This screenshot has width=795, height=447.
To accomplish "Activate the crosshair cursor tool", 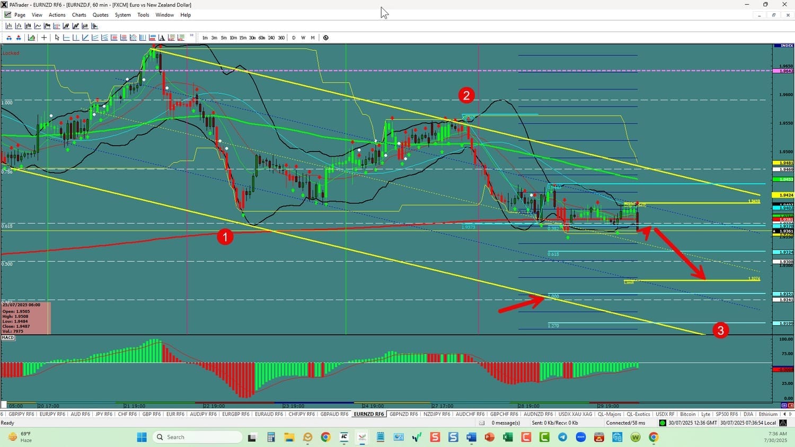I will coord(44,38).
